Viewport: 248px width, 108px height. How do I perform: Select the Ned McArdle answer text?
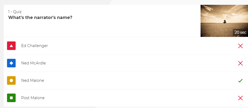tap(33, 63)
